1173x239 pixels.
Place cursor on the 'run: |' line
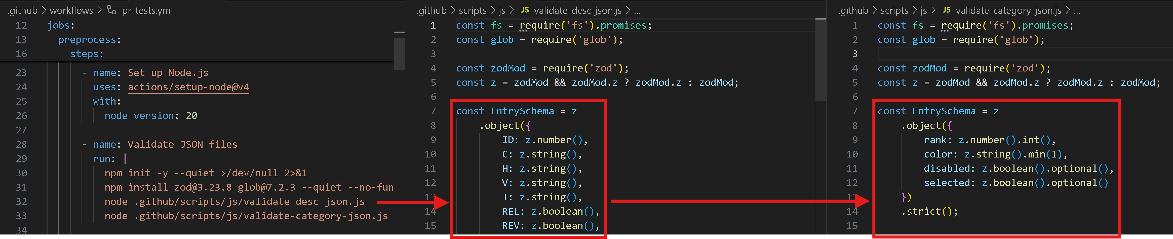click(x=110, y=159)
